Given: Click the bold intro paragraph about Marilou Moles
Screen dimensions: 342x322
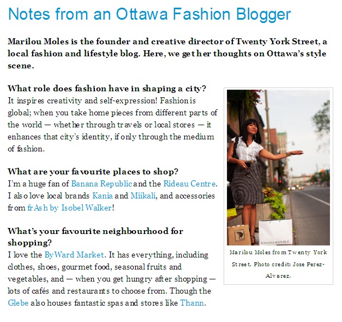Looking at the screenshot, I should 167,54.
